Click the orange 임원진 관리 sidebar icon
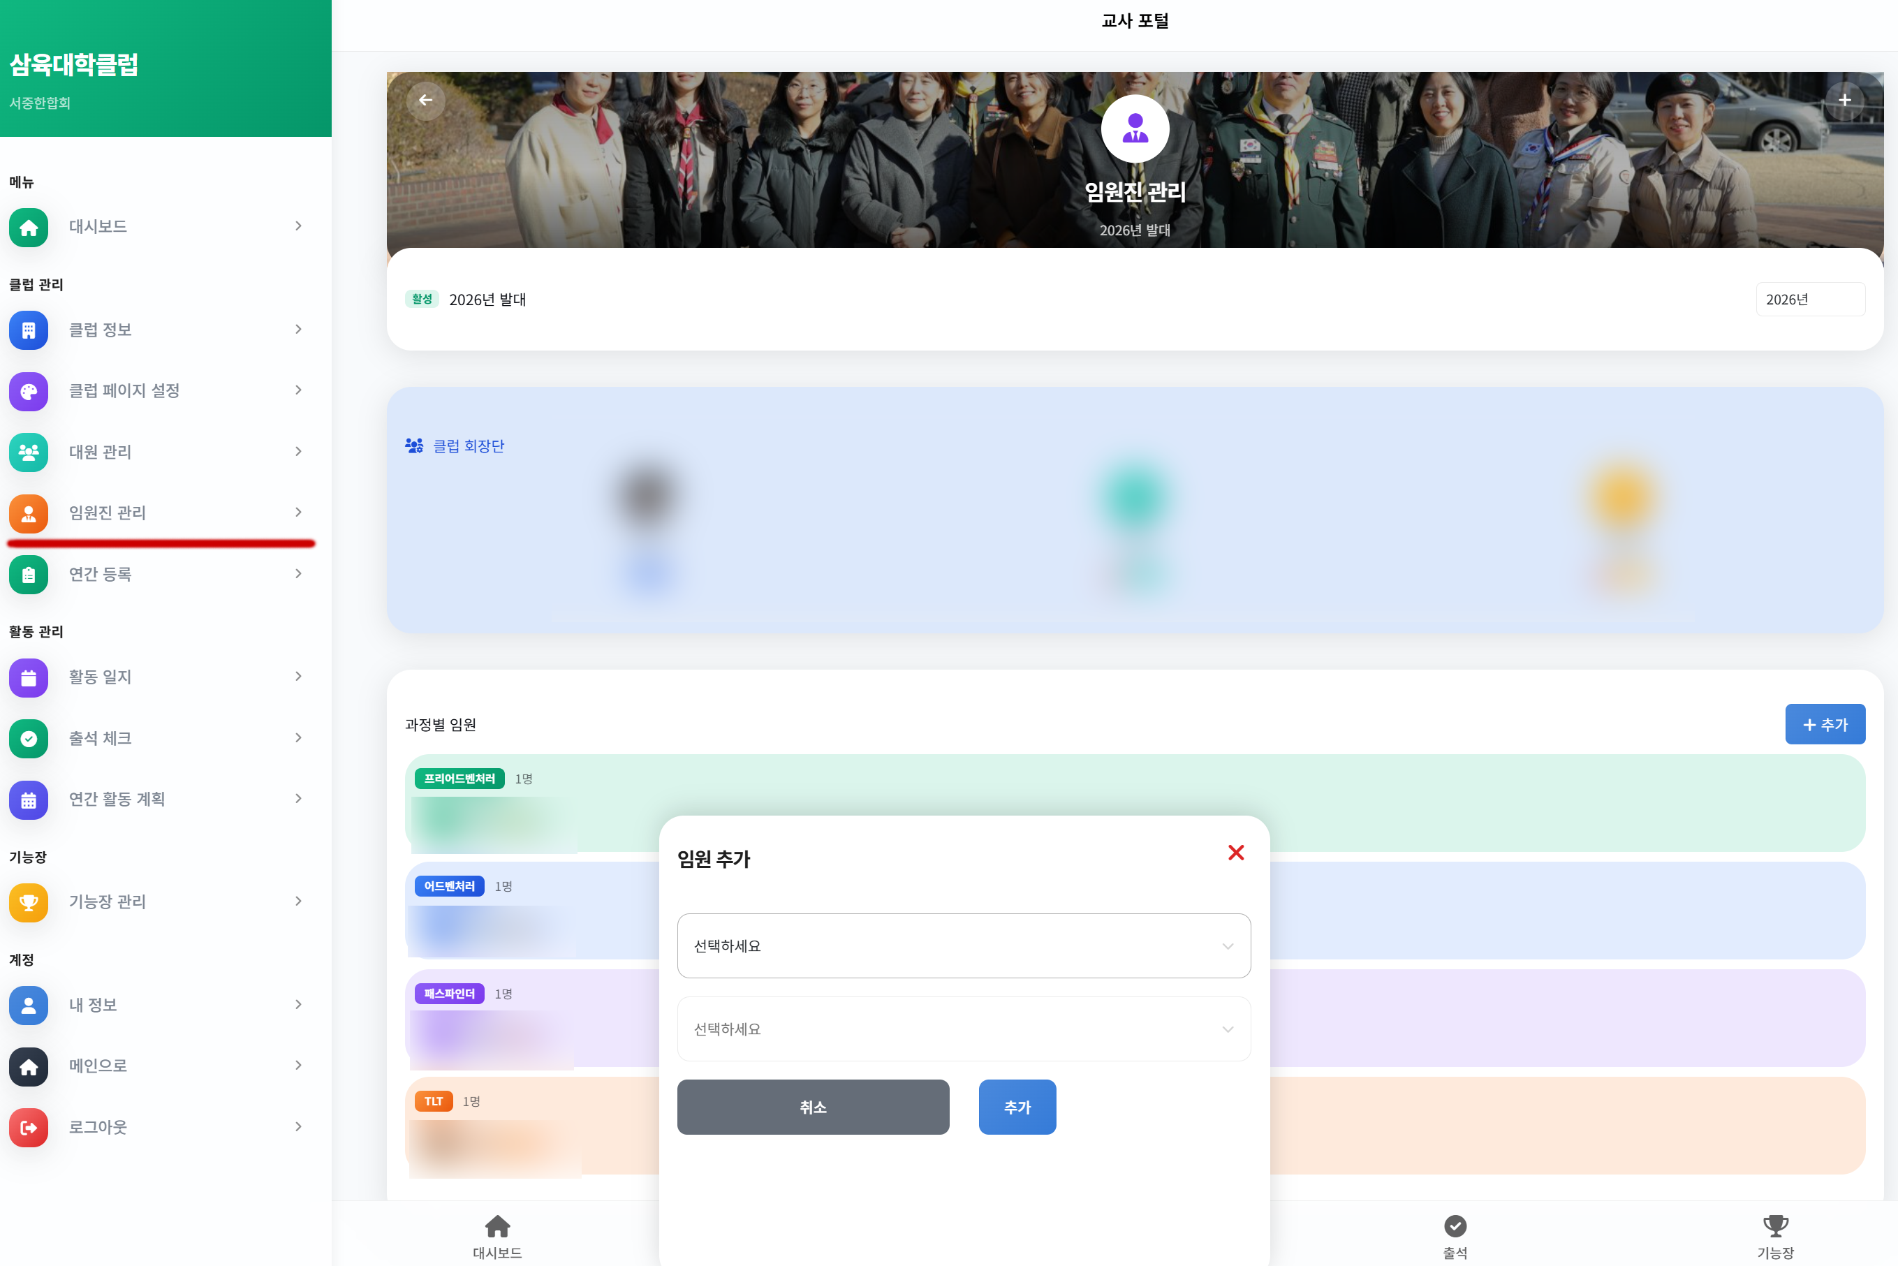1898x1266 pixels. (x=28, y=513)
